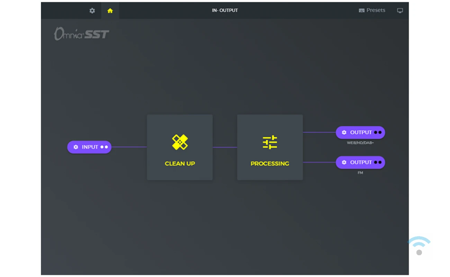Click the Wi-Fi signal icon
Viewport: 450px width, 277px height.
[x=419, y=246]
